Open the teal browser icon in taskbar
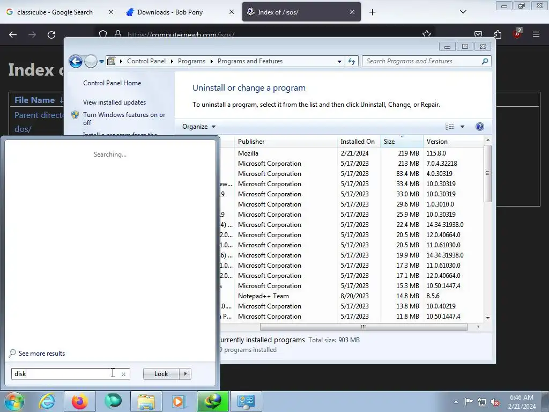The image size is (549, 412). (x=113, y=401)
